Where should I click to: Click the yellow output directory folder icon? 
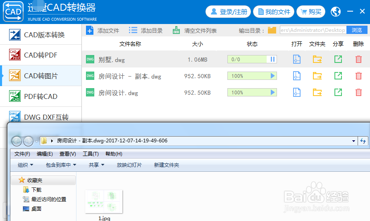click(x=272, y=30)
